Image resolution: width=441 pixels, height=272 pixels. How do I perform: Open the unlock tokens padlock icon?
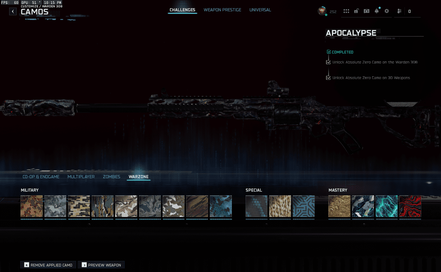point(356,11)
